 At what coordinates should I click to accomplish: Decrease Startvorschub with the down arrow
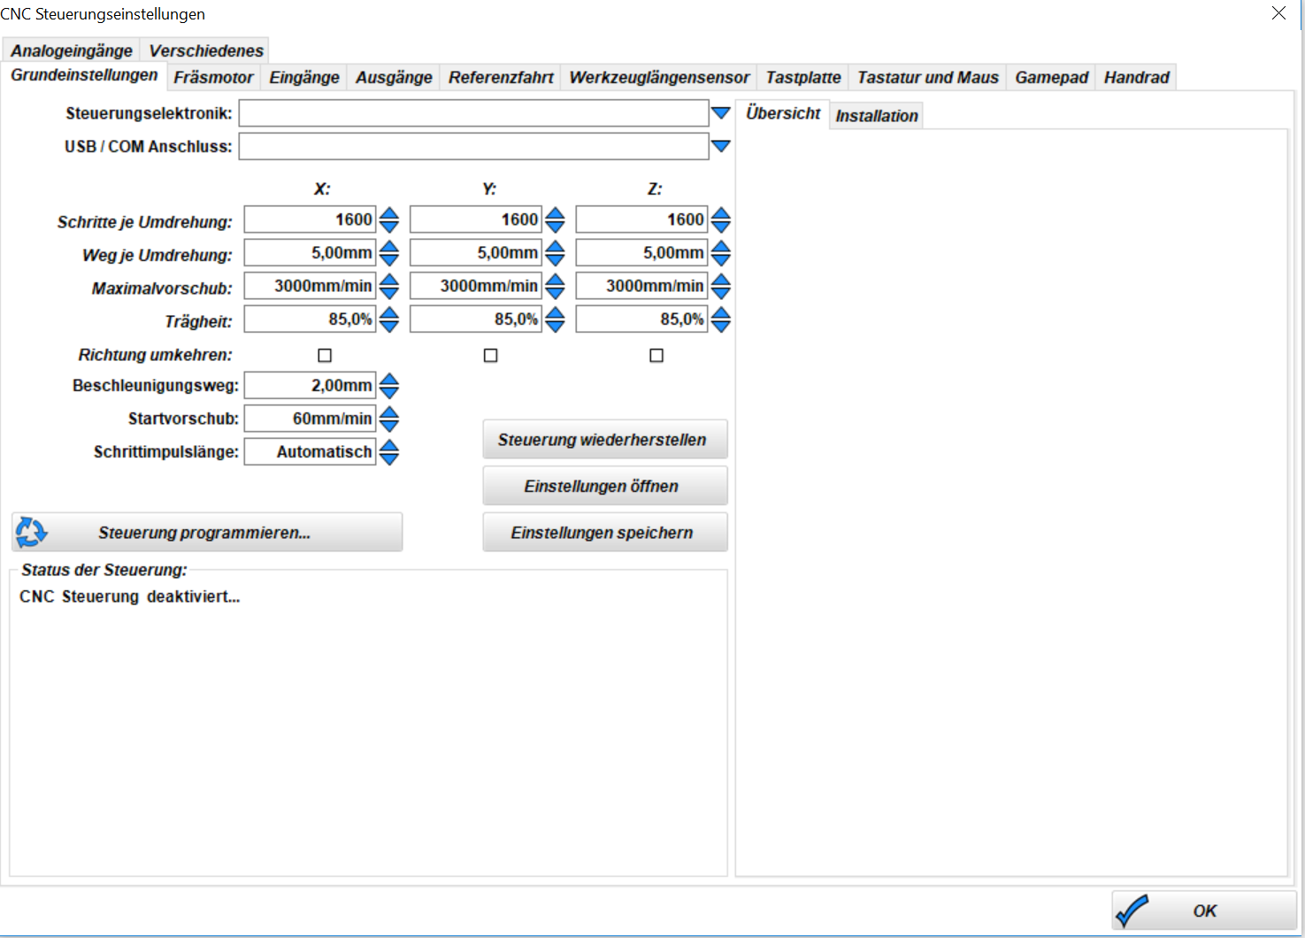pos(388,426)
